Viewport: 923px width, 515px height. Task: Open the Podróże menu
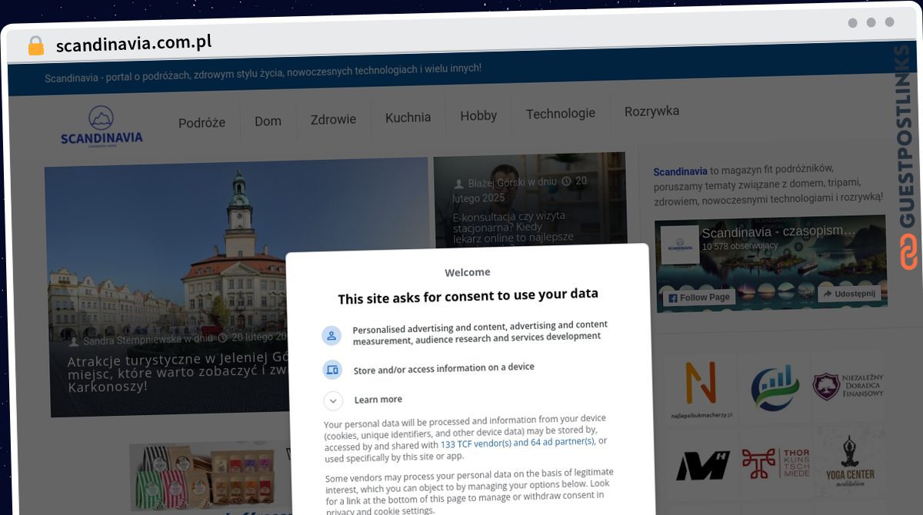[x=202, y=122]
